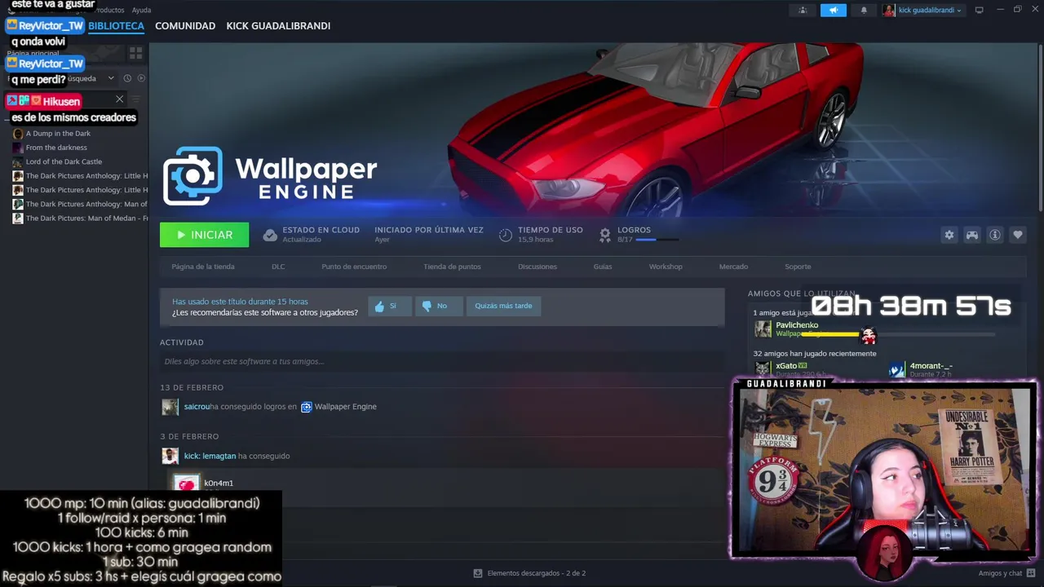Click saicrou's avatar in activity feed
Image resolution: width=1044 pixels, height=587 pixels.
(x=170, y=407)
